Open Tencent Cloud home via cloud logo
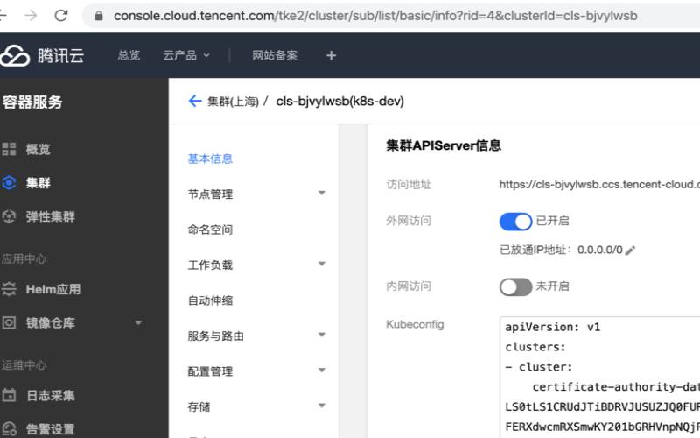Screen dimensions: 700x438 tap(15, 56)
